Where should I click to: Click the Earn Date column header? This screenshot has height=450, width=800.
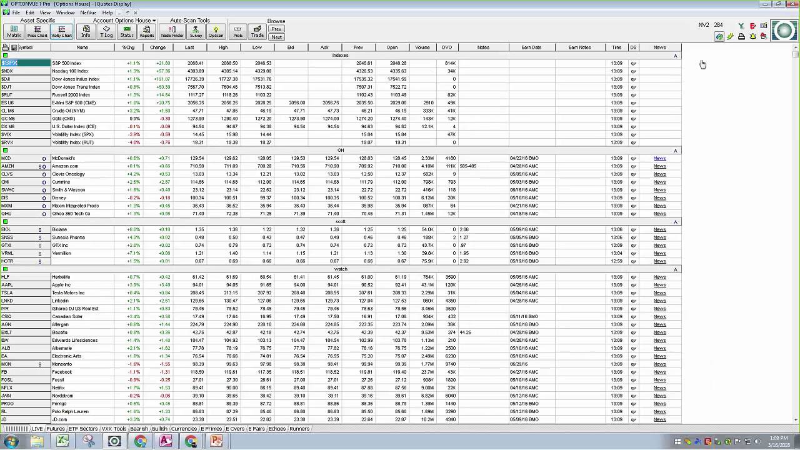pos(531,47)
